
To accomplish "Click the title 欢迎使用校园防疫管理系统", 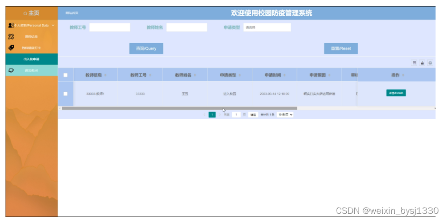I will (271, 13).
